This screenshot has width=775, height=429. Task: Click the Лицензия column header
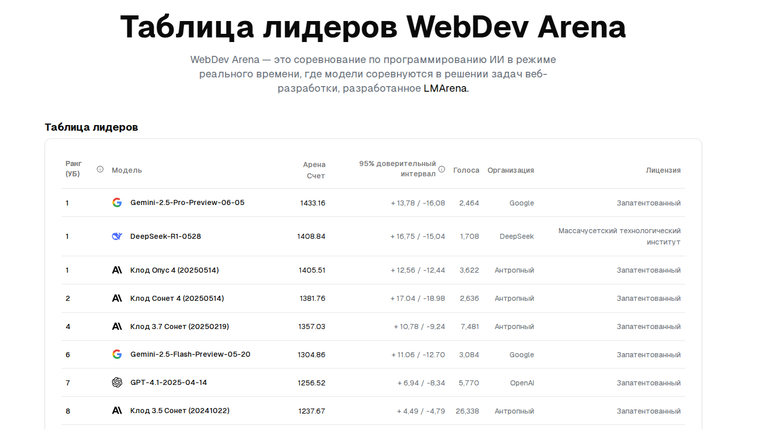click(663, 170)
